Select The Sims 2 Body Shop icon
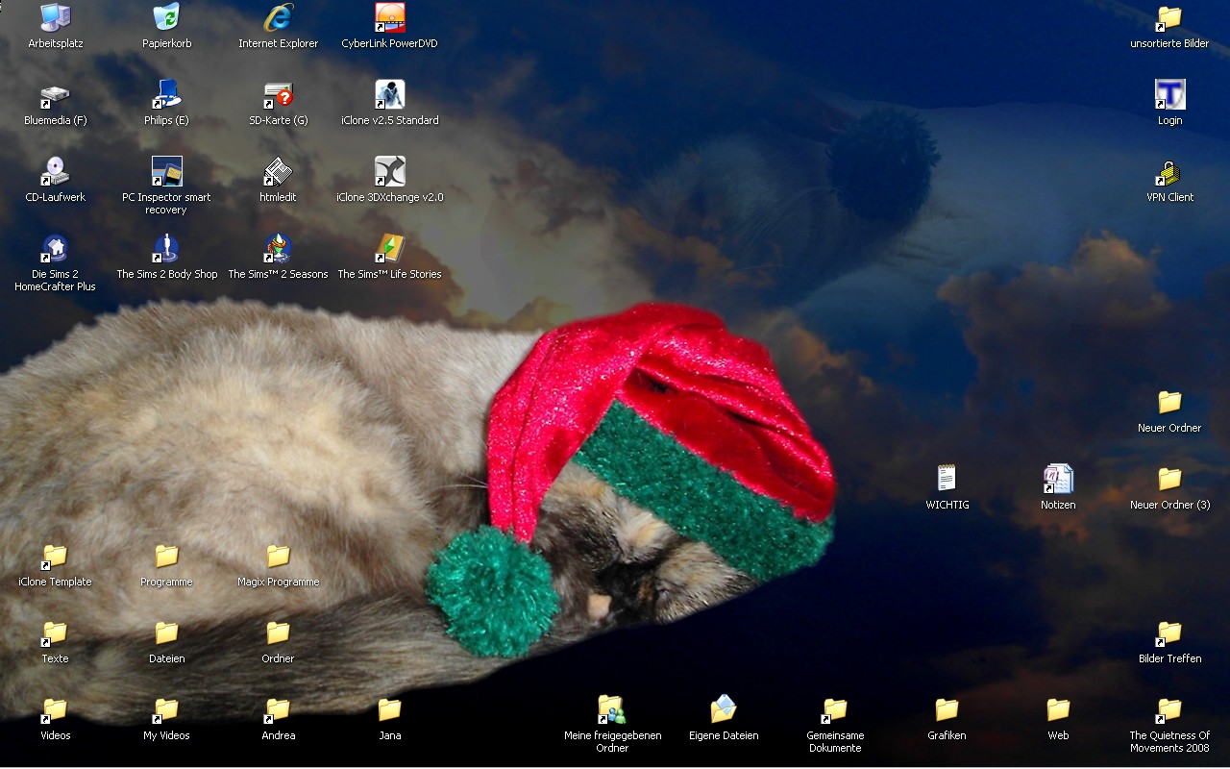Image resolution: width=1230 pixels, height=769 pixels. (166, 249)
